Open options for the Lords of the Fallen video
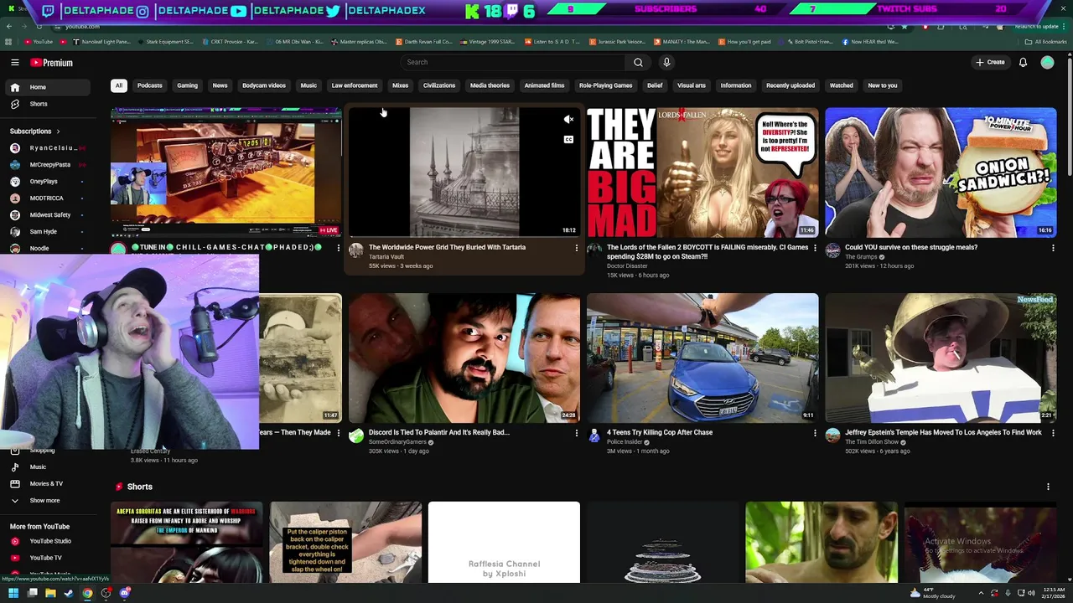Screen dimensions: 1073x603 coord(815,248)
